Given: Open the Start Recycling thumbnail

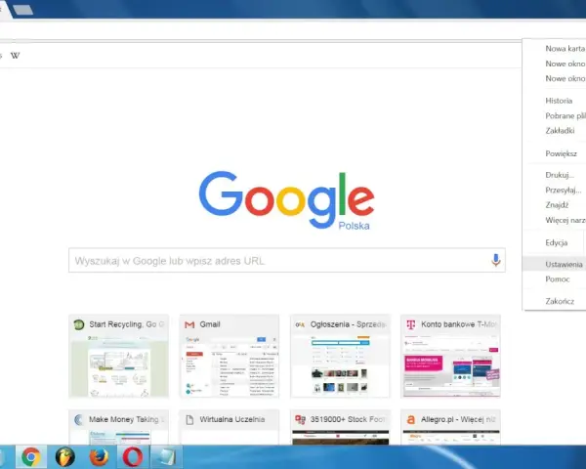Looking at the screenshot, I should pyautogui.click(x=119, y=365).
